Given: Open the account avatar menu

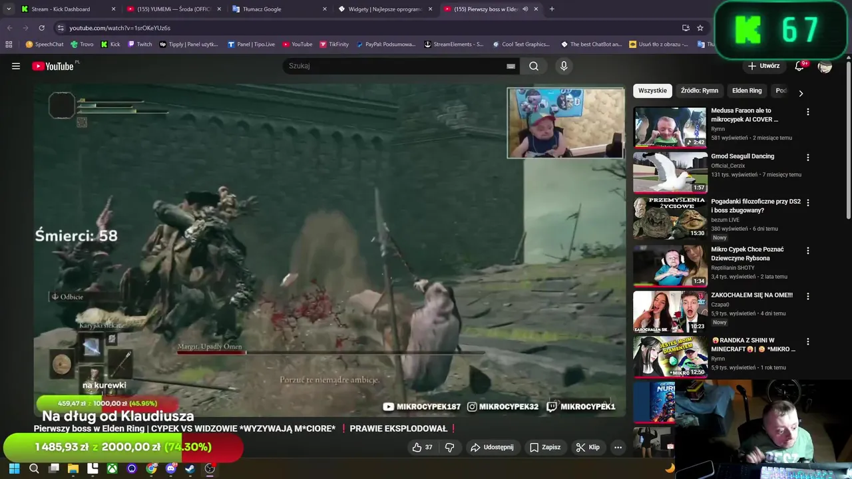Looking at the screenshot, I should pos(825,66).
